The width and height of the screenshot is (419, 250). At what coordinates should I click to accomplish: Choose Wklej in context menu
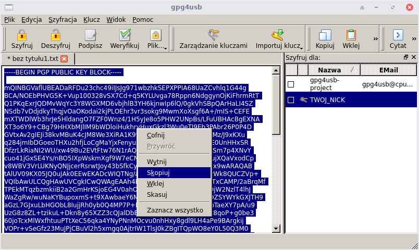[174, 184]
